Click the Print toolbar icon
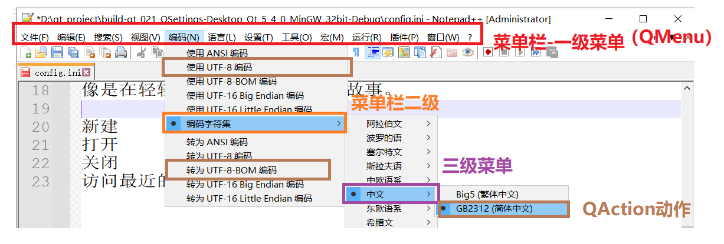724x244 pixels. point(121,52)
